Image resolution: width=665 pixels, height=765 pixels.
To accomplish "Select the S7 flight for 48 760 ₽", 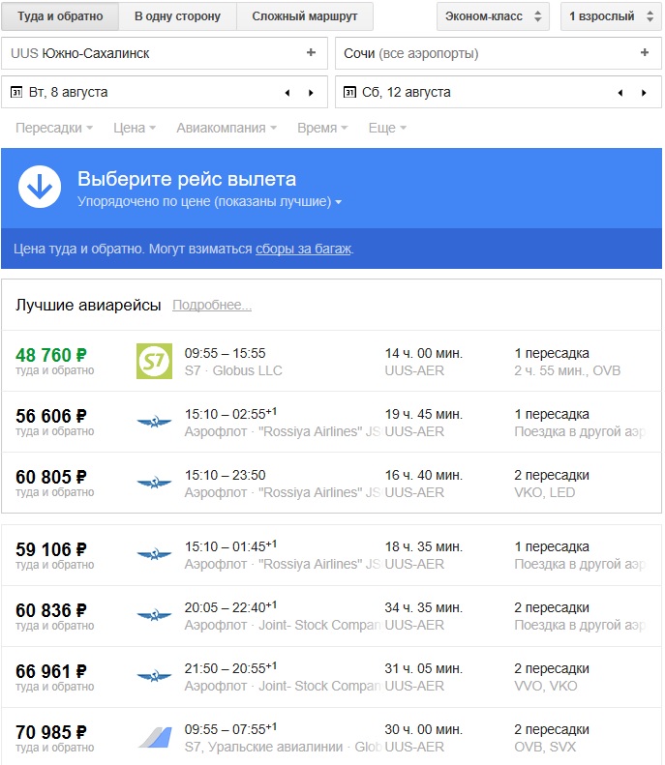I will tap(331, 361).
